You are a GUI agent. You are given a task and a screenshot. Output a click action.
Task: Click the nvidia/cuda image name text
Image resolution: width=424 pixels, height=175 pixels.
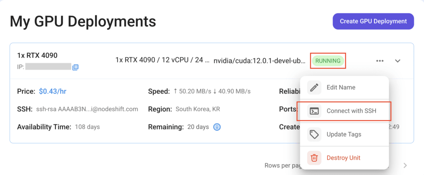point(260,60)
